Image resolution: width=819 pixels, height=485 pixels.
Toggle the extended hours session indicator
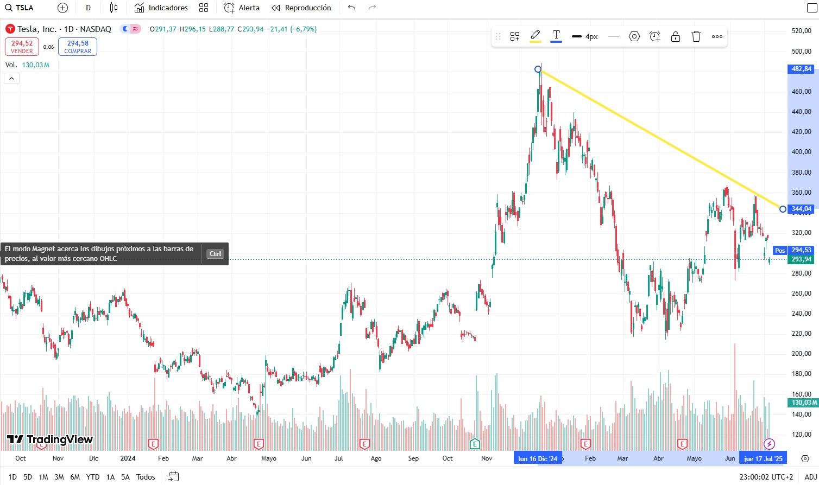pyautogui.click(x=125, y=29)
